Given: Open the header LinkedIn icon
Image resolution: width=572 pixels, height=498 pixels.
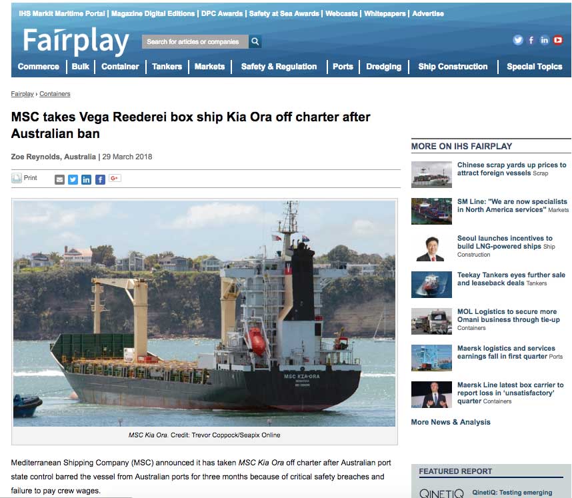Looking at the screenshot, I should tap(544, 40).
